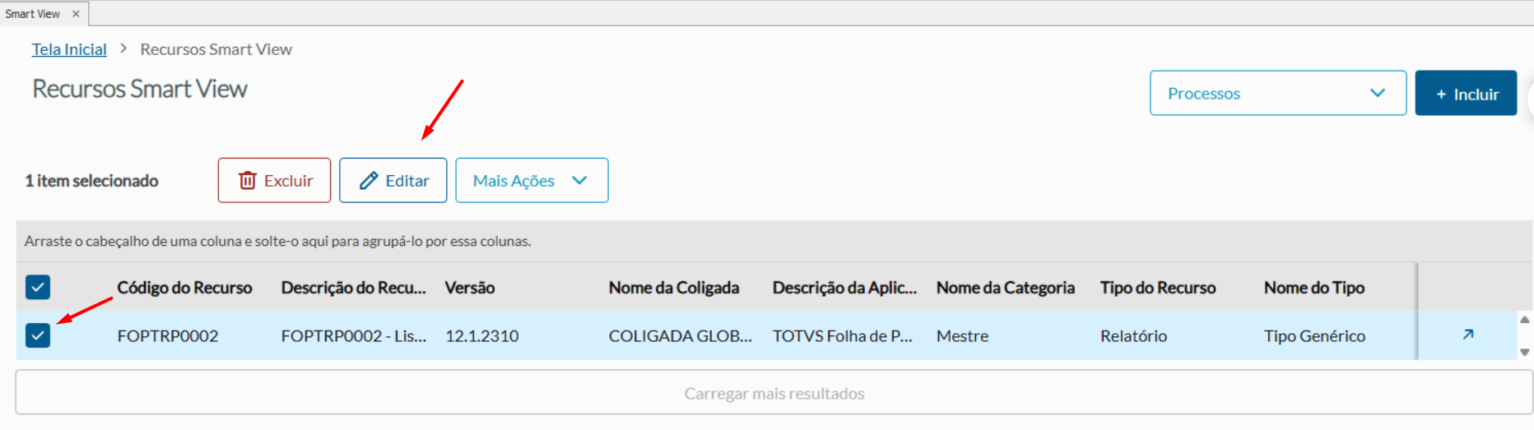Image resolution: width=1534 pixels, height=430 pixels.
Task: Go to the Tela Inicial link
Action: (69, 49)
